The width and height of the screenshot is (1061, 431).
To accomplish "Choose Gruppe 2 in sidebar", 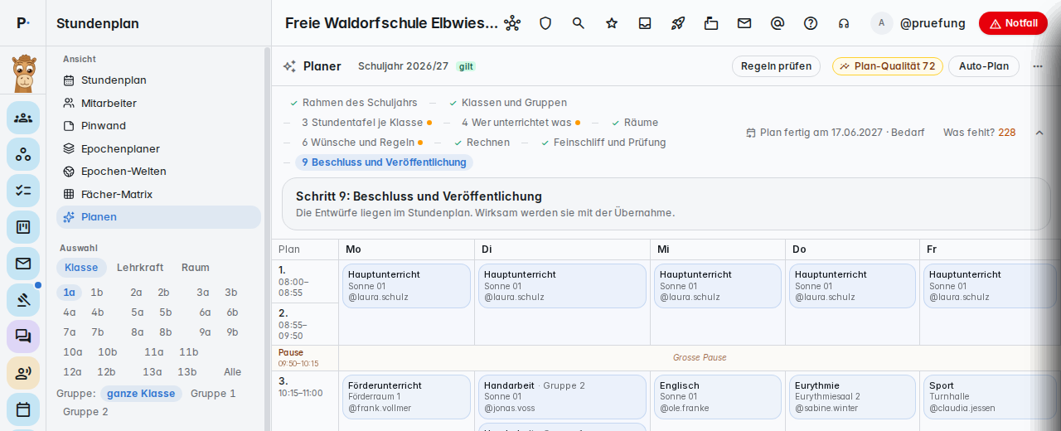I will click(85, 412).
